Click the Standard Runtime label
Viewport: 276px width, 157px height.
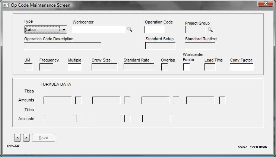201,39
